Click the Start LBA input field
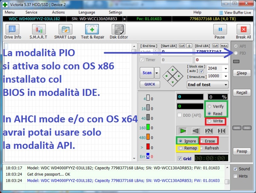This screenshot has height=193, width=256. [177, 52]
